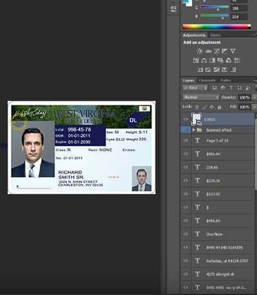Add an Invert adjustment
257x295 pixels.
pyautogui.click(x=200, y=69)
